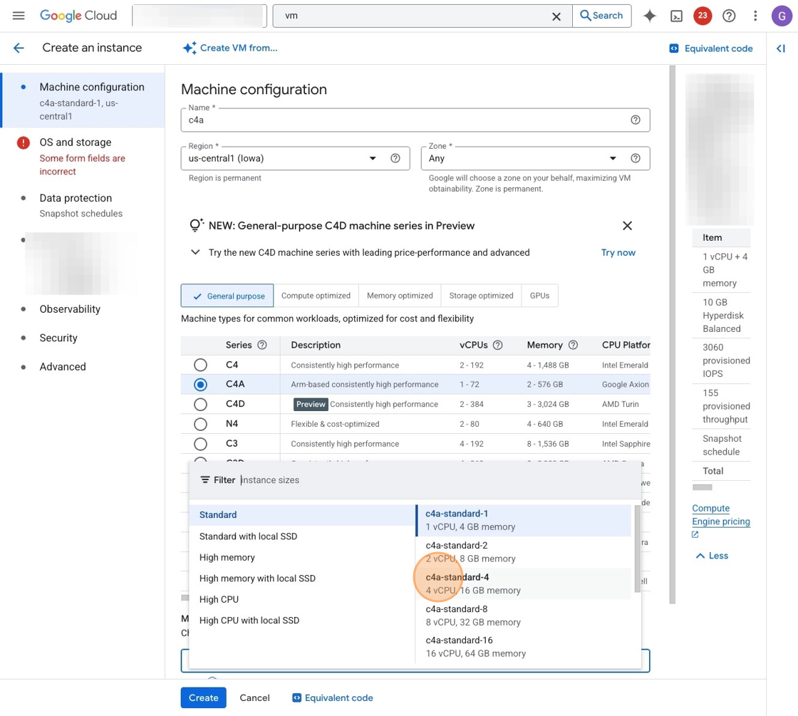Open the Advanced section
This screenshot has width=798, height=716.
pos(63,366)
